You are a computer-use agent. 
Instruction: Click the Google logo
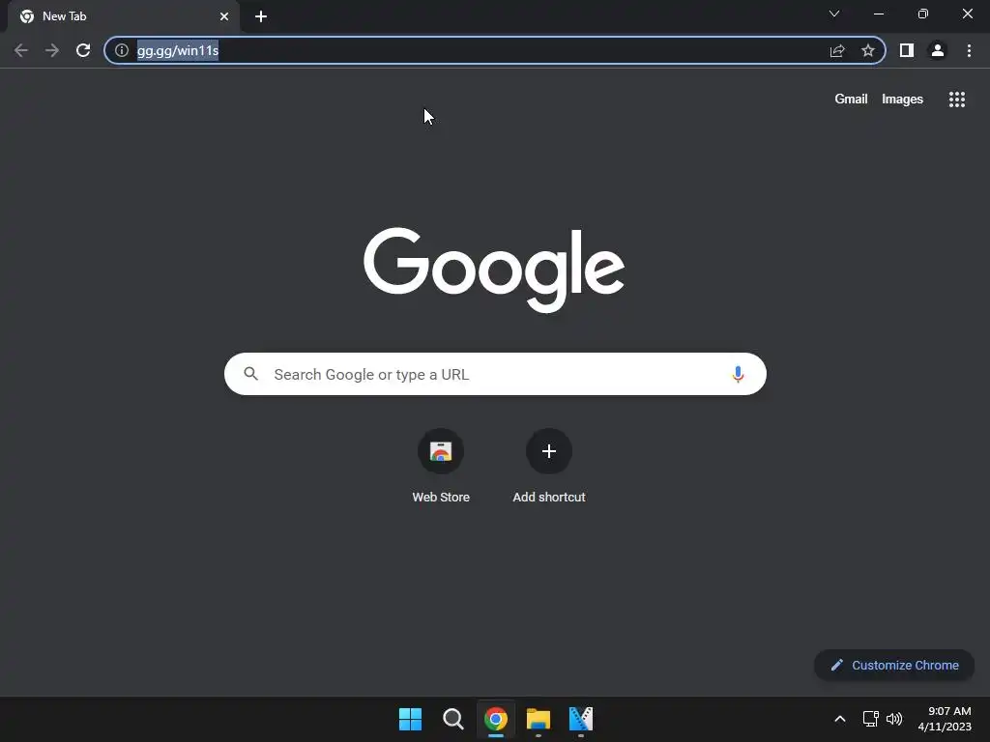click(x=494, y=271)
